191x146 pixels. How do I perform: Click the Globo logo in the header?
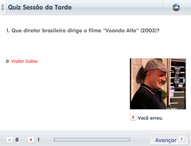coord(176,7)
